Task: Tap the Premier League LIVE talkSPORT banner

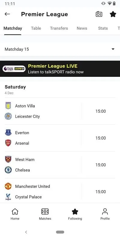Action: tap(60, 69)
